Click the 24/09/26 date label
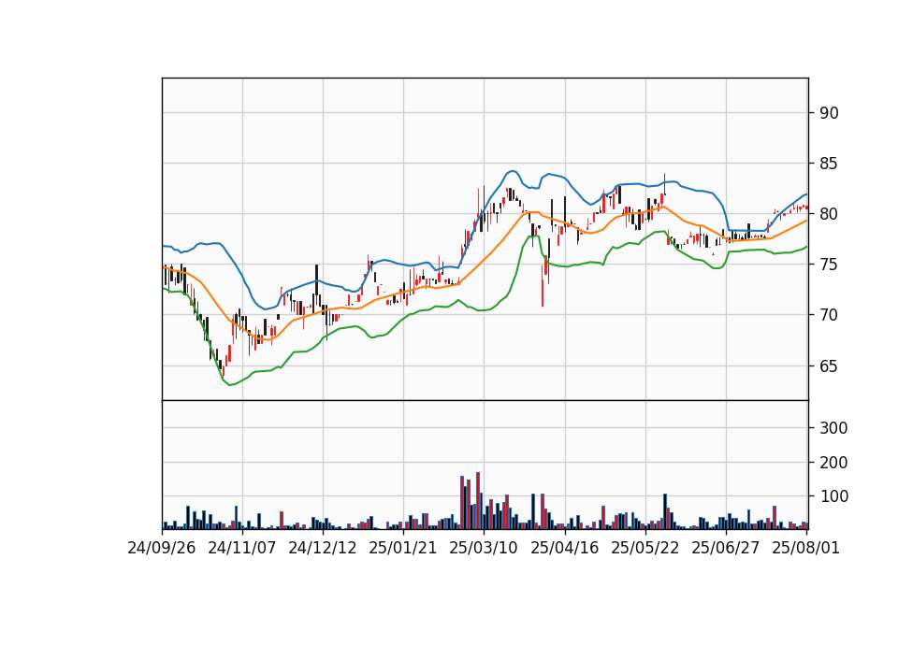The width and height of the screenshot is (898, 645). click(x=162, y=549)
